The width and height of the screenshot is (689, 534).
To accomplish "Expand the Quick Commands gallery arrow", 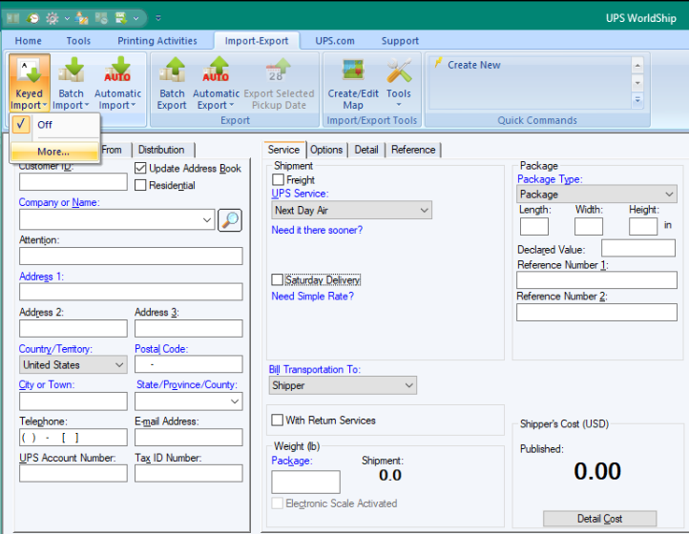I will 637,100.
